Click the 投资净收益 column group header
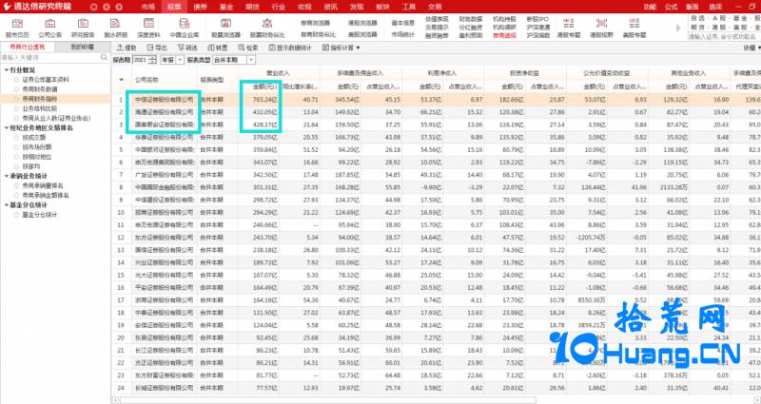 [x=525, y=73]
